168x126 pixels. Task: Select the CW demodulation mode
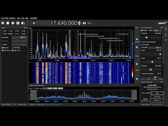tap(17, 34)
